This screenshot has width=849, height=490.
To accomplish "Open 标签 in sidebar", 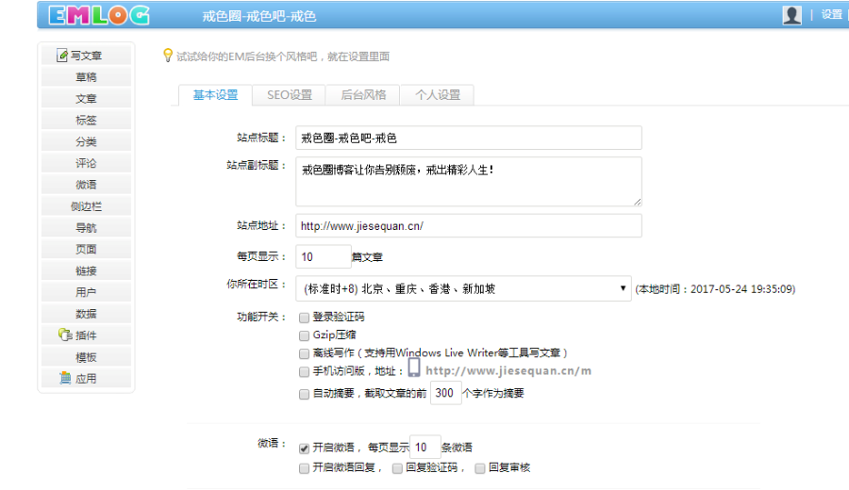I will click(x=86, y=120).
